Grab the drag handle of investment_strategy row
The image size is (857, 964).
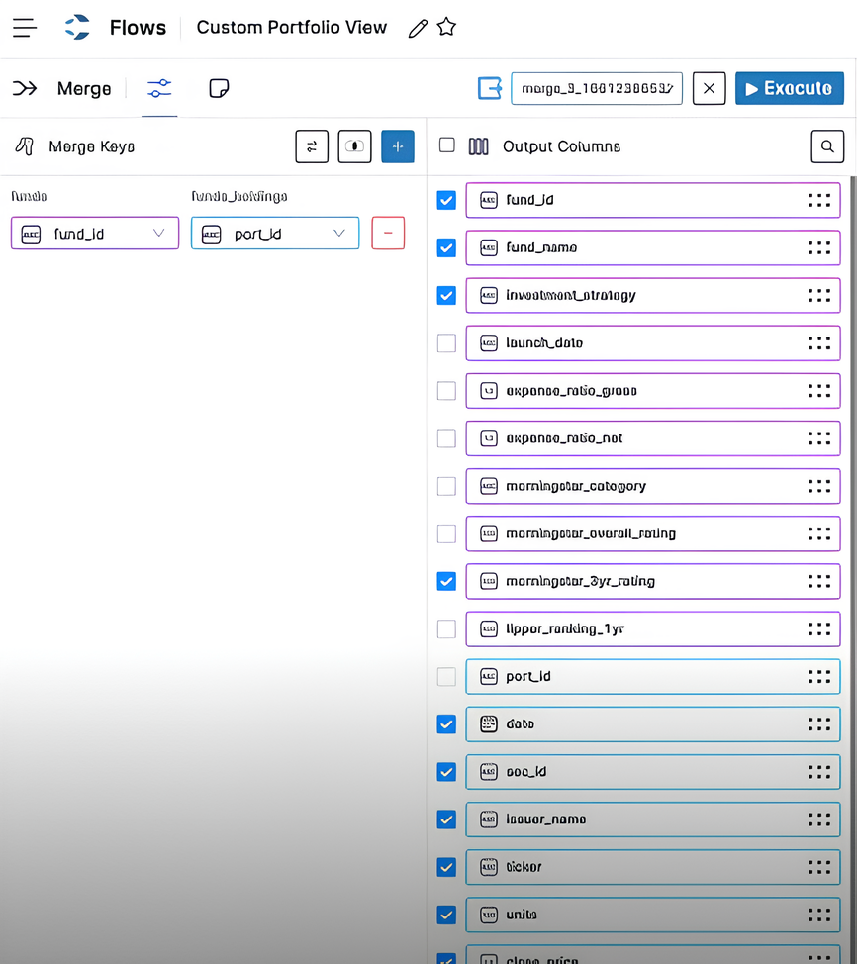pos(819,296)
